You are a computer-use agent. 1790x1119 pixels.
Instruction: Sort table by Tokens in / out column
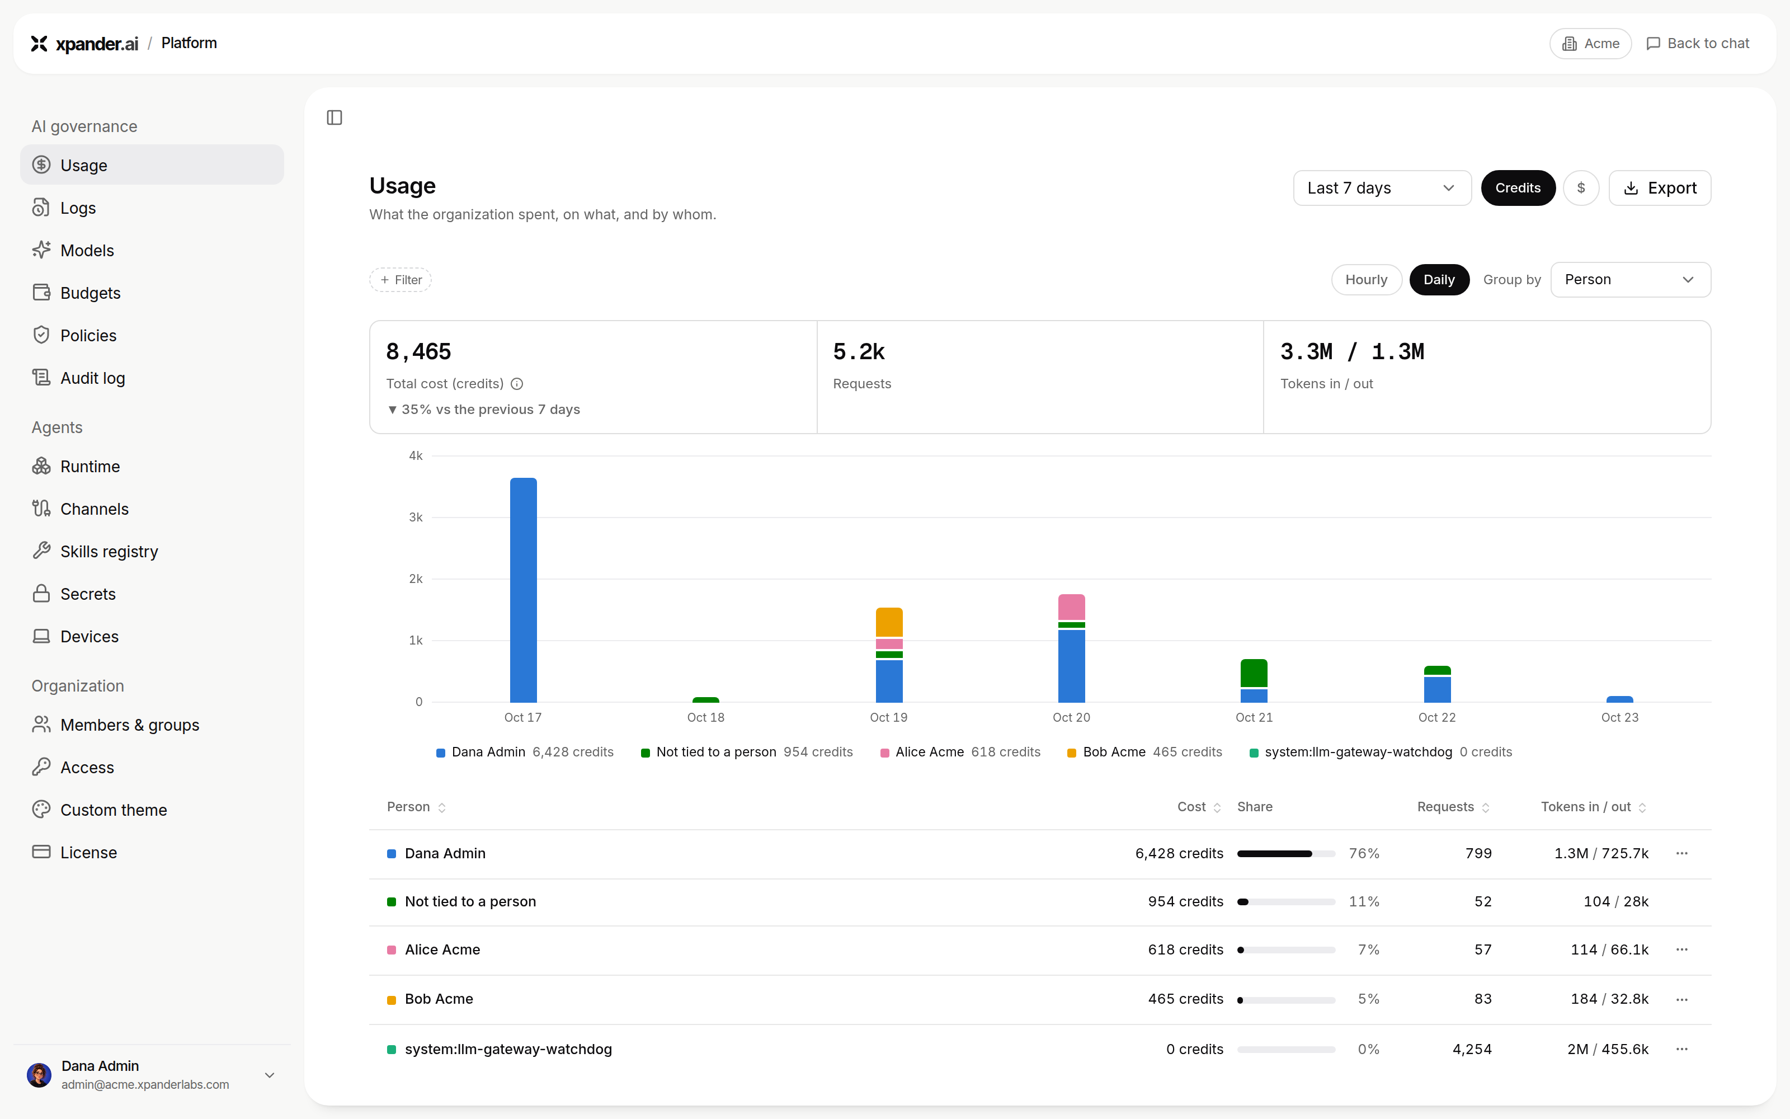[x=1594, y=807]
